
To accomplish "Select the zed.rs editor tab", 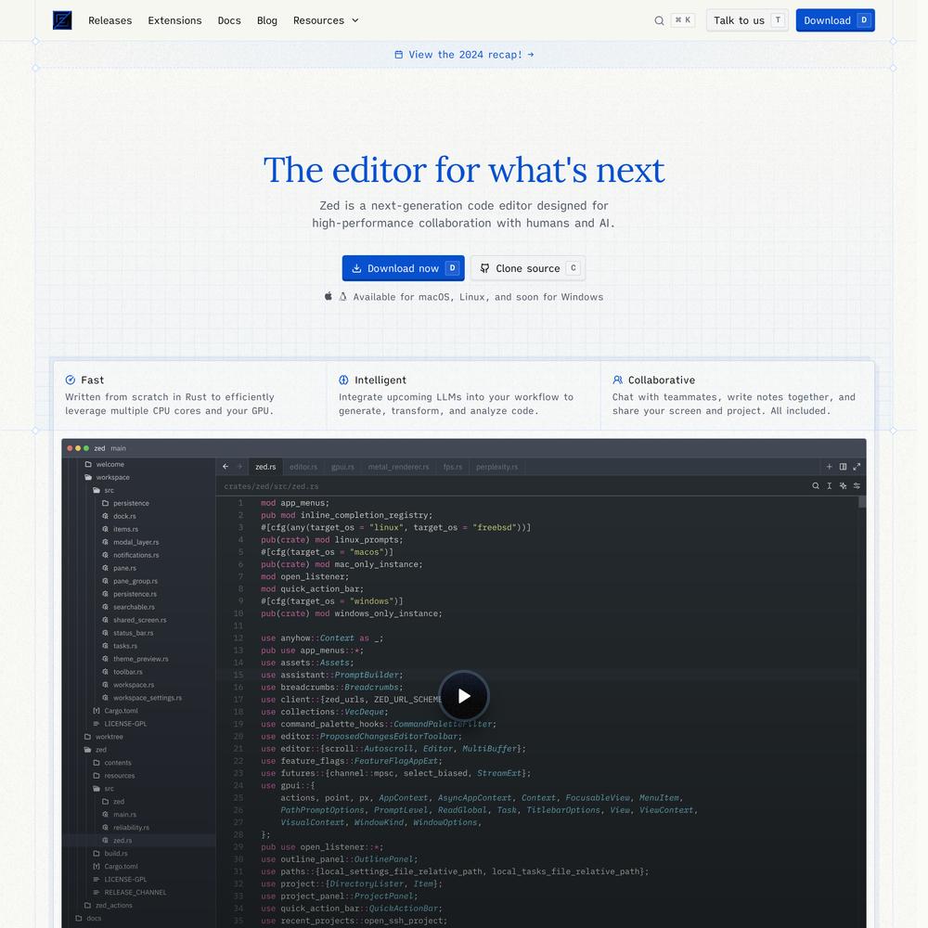I will click(x=265, y=467).
